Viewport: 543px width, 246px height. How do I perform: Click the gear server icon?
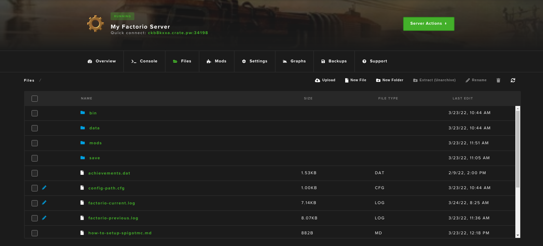click(95, 23)
